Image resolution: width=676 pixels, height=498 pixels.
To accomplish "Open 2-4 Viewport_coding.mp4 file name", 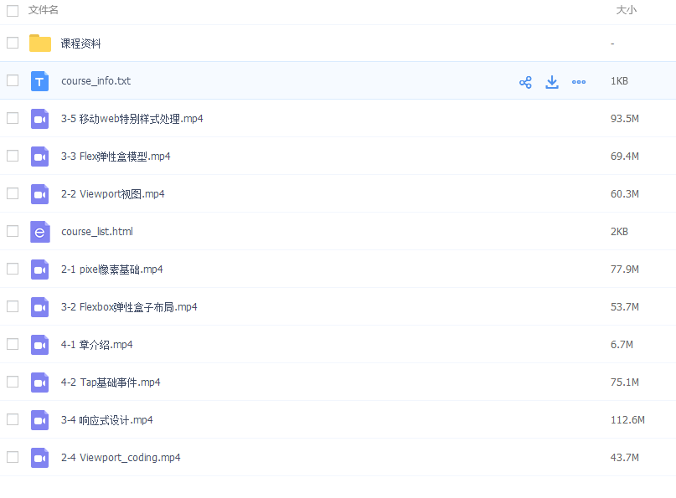I will (x=121, y=458).
